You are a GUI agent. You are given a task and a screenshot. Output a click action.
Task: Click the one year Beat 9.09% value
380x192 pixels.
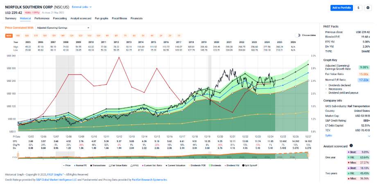(365, 152)
